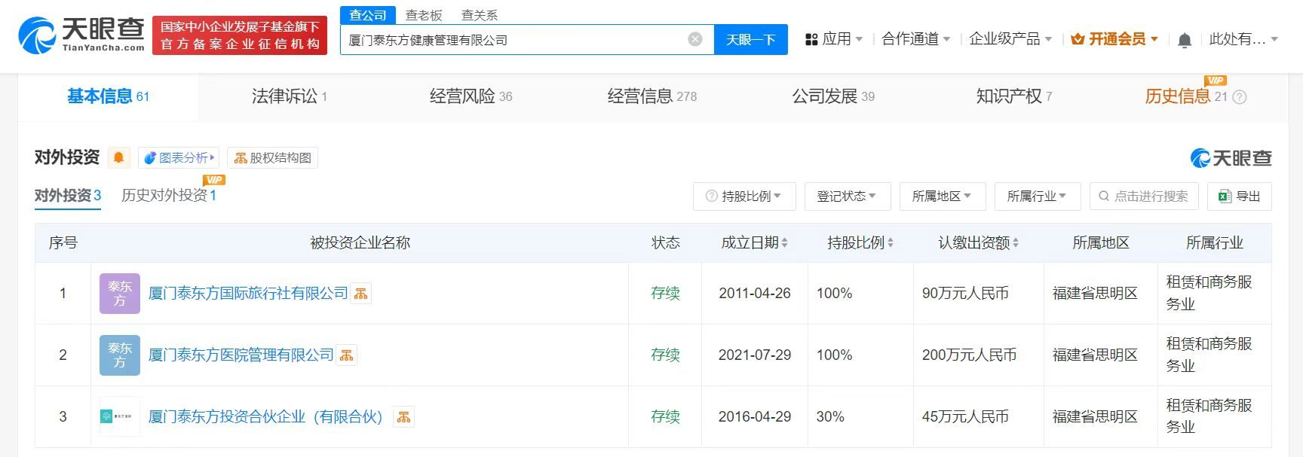Open the 所属行业 filter dropdown
The height and width of the screenshot is (457, 1303).
pyautogui.click(x=1038, y=197)
